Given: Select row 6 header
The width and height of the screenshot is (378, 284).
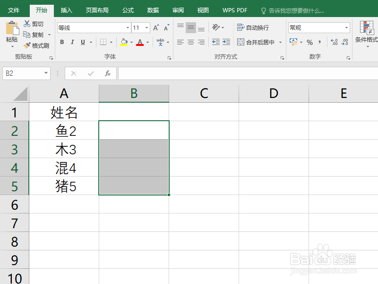Looking at the screenshot, I should 15,204.
